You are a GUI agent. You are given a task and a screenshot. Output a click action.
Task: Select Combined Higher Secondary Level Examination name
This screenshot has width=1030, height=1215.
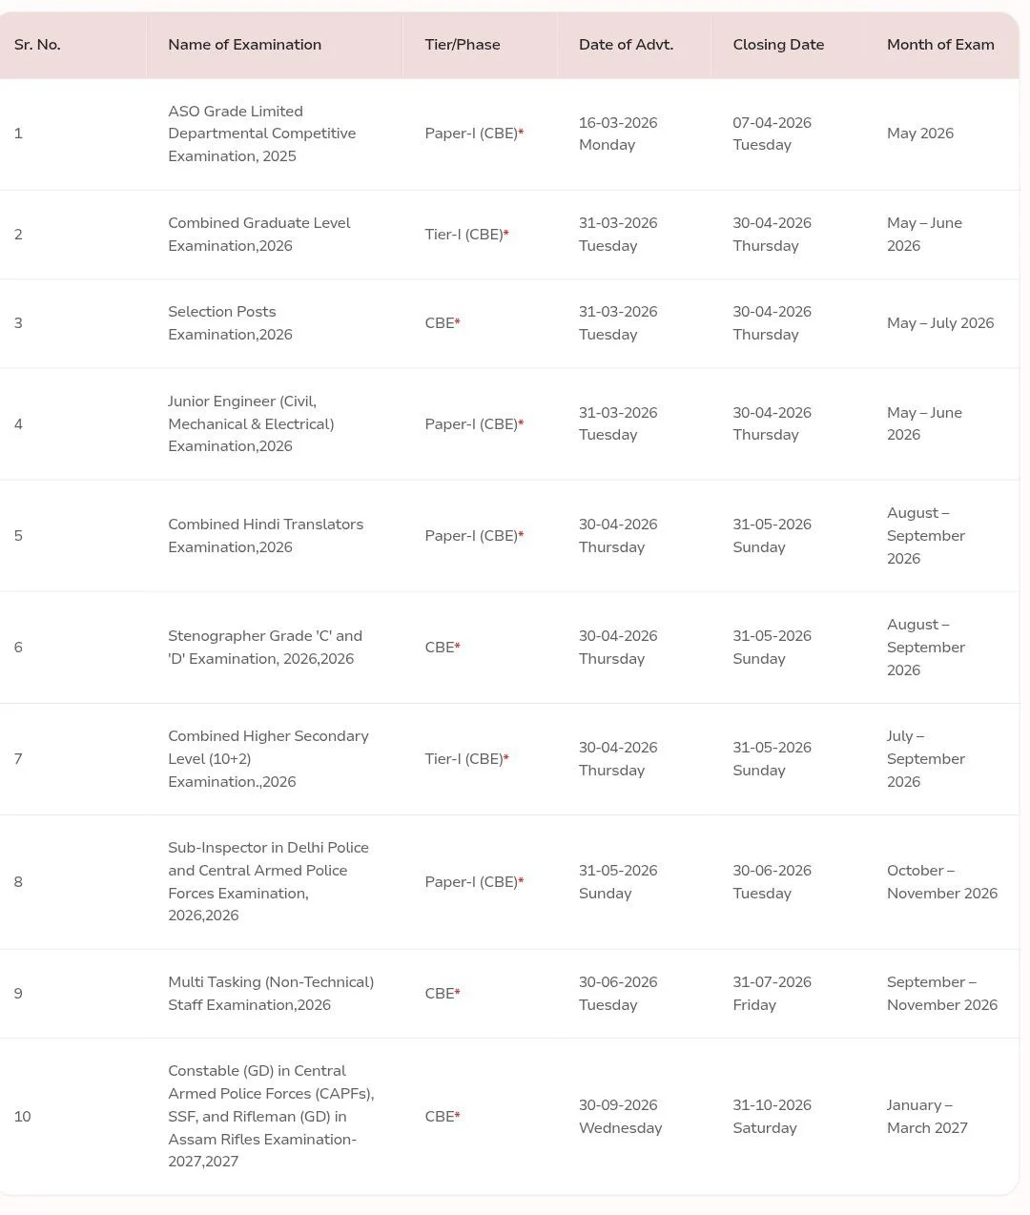pos(268,759)
